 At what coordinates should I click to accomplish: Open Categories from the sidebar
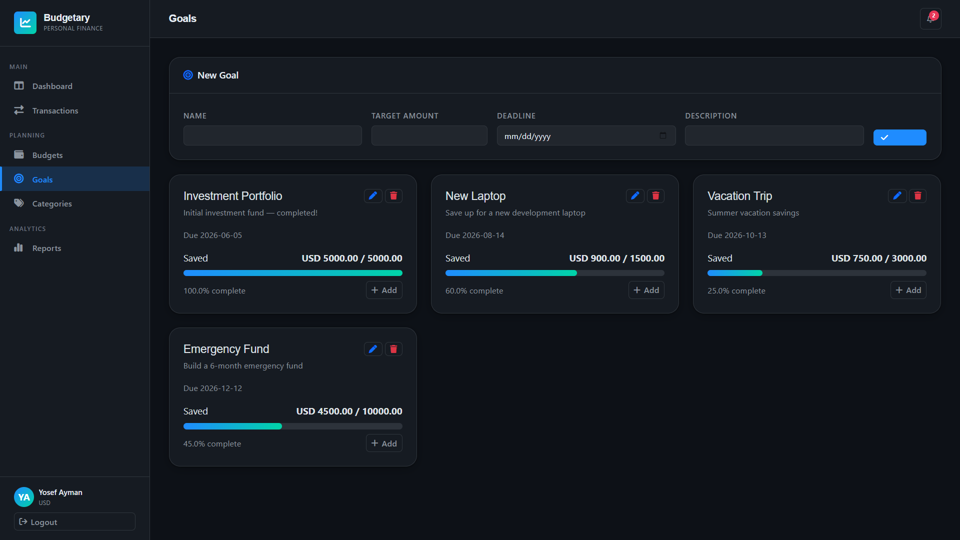click(x=75, y=203)
